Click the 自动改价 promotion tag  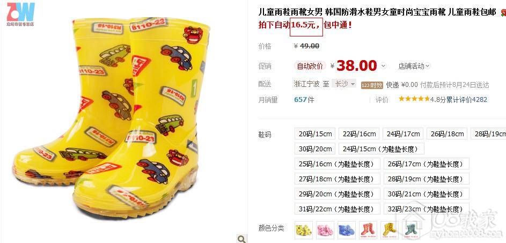(x=310, y=66)
